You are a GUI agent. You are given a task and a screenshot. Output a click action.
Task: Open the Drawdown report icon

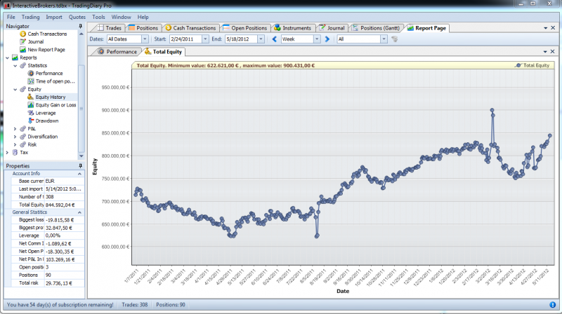[31, 121]
